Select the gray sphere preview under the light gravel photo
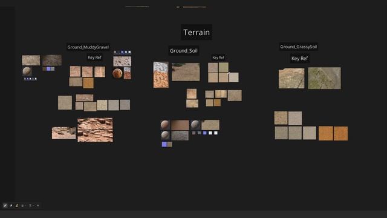The width and height of the screenshot is (387, 218). 27,71
